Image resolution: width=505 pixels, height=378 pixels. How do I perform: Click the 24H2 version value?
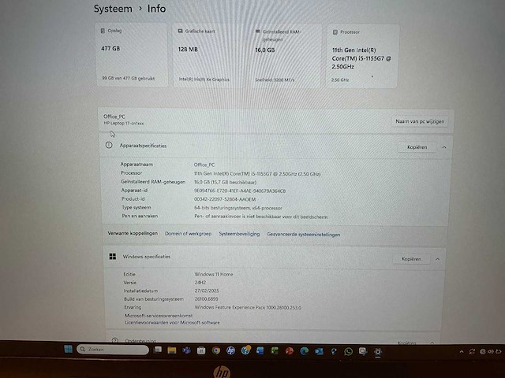click(200, 283)
